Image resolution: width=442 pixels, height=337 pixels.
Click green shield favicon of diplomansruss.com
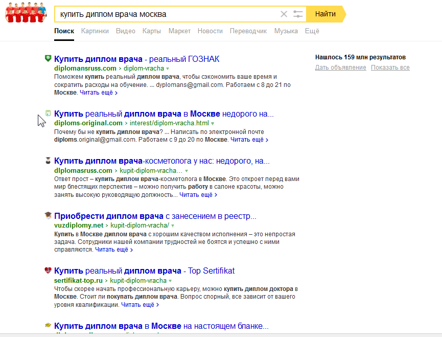point(48,58)
